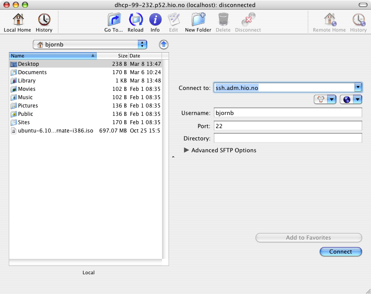Select the ubuntu-6.10 iso file

[x=86, y=131]
